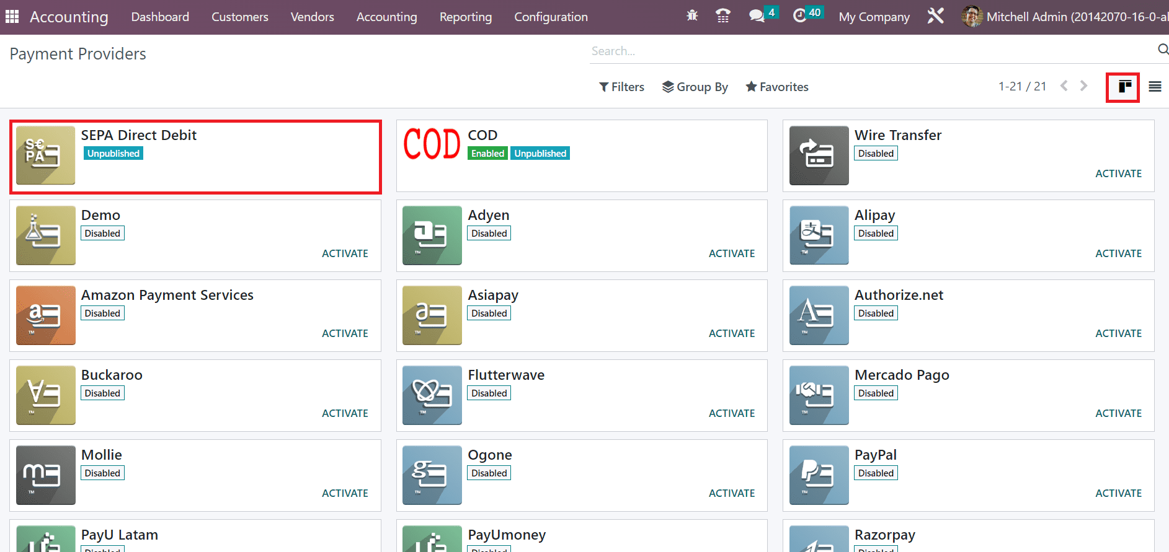The height and width of the screenshot is (552, 1169).
Task: Click the 1-21 / 21 pager counter
Action: click(x=1022, y=86)
